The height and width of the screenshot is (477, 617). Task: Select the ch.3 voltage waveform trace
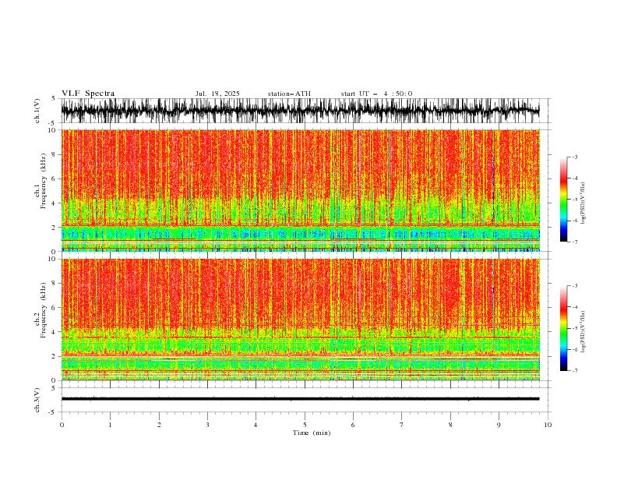pos(301,399)
